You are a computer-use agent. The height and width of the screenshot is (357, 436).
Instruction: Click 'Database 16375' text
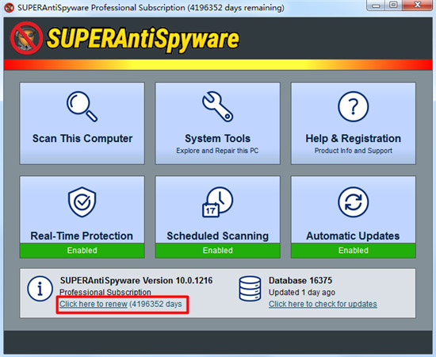(300, 281)
